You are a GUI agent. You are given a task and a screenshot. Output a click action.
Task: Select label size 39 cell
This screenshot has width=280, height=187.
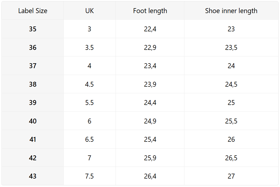tap(33, 102)
